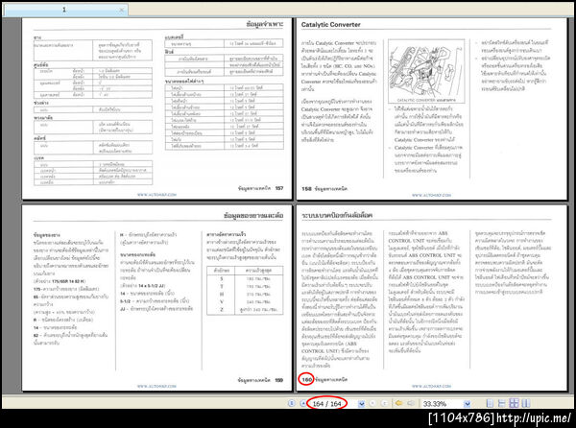Select the document tab labeled 1

point(65,10)
